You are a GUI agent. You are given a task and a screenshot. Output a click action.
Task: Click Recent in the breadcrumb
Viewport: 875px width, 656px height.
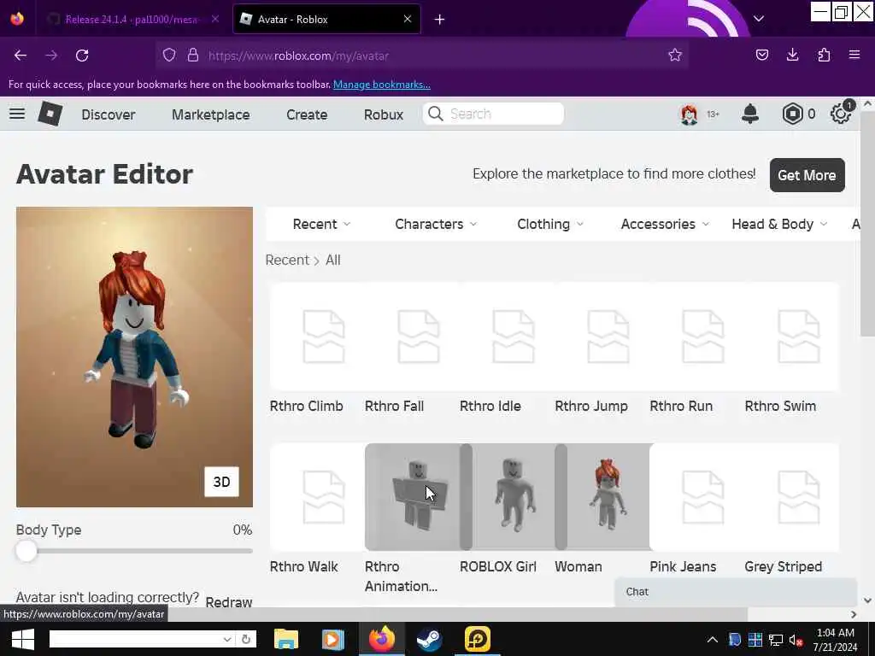tap(287, 260)
